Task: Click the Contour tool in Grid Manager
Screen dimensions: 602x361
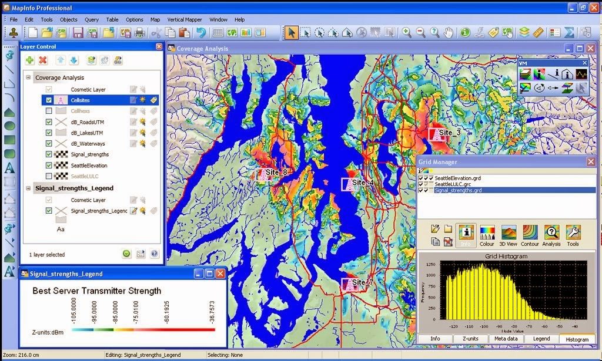Action: click(x=529, y=232)
